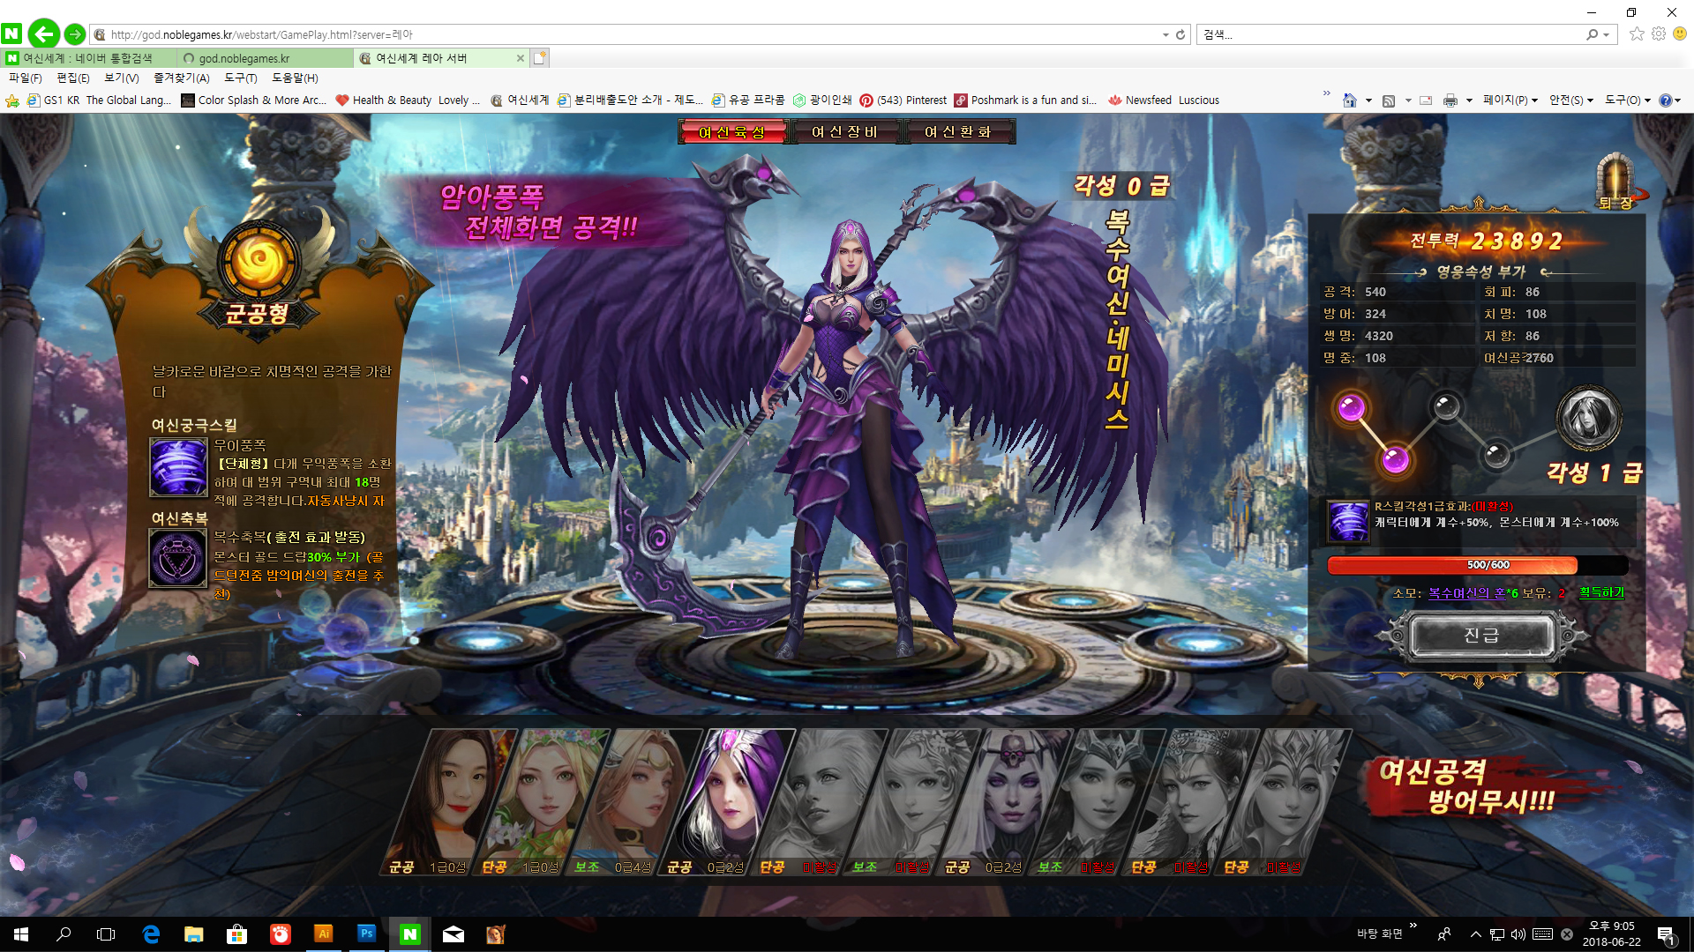Expand the address bar history dropdown
1694x952 pixels.
(1165, 34)
